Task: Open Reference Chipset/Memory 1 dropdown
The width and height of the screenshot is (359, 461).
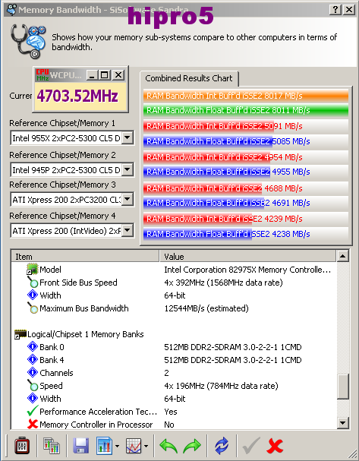Action: click(128, 137)
